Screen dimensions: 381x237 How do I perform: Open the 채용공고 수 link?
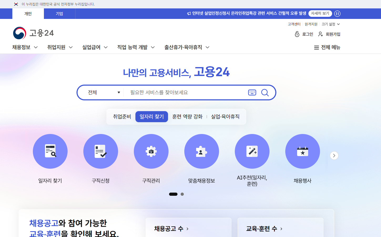click(x=171, y=229)
